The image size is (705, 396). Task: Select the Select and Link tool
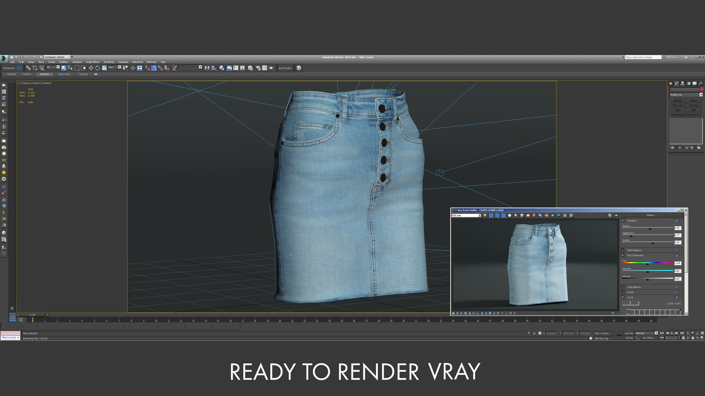point(28,68)
